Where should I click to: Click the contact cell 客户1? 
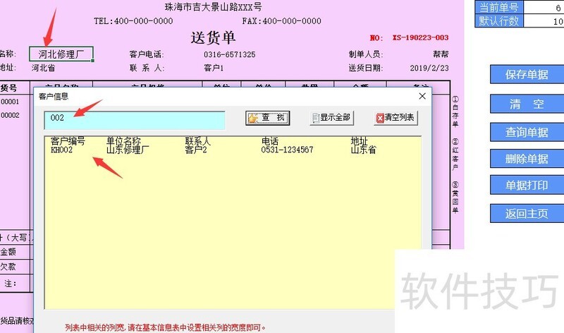pyautogui.click(x=214, y=68)
